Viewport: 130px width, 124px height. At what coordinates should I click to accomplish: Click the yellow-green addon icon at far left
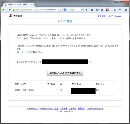[x=3, y=10]
